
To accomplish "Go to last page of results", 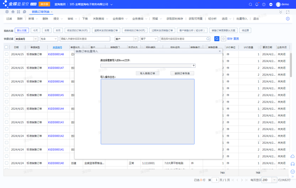I will pos(246,180).
